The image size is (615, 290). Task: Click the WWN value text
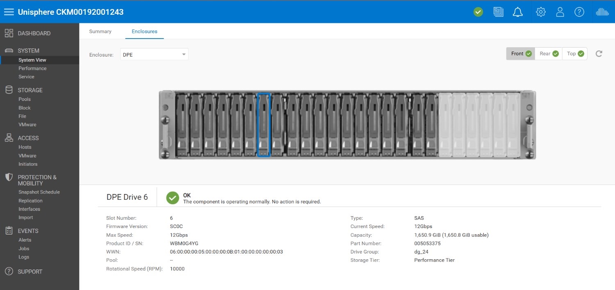tap(226, 252)
